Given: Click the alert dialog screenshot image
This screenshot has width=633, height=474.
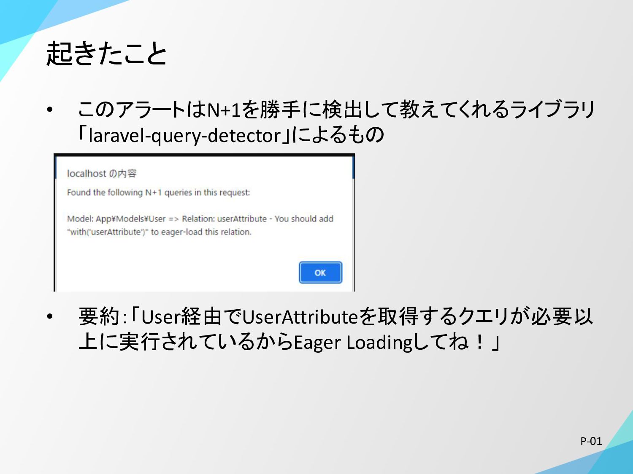Looking at the screenshot, I should click(x=204, y=222).
